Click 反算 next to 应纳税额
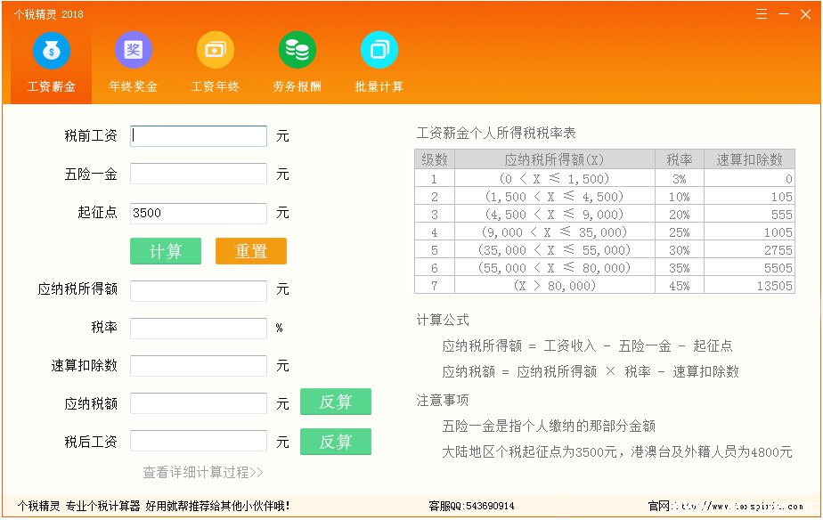 (335, 402)
